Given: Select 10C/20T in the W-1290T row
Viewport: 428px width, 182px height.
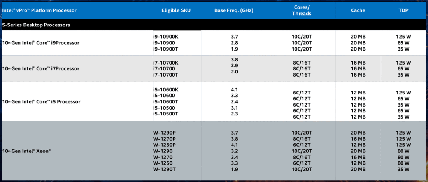Looking at the screenshot, I should [x=302, y=170].
